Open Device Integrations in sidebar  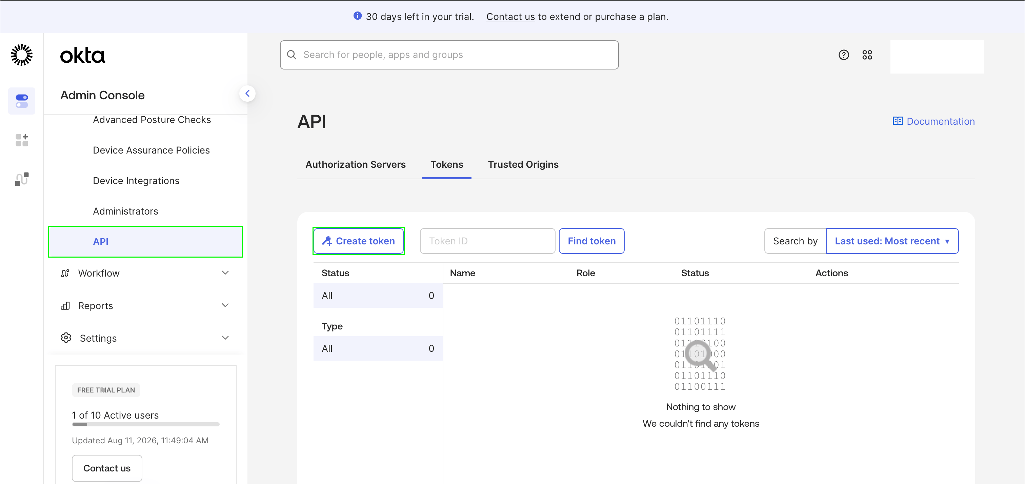[136, 181]
